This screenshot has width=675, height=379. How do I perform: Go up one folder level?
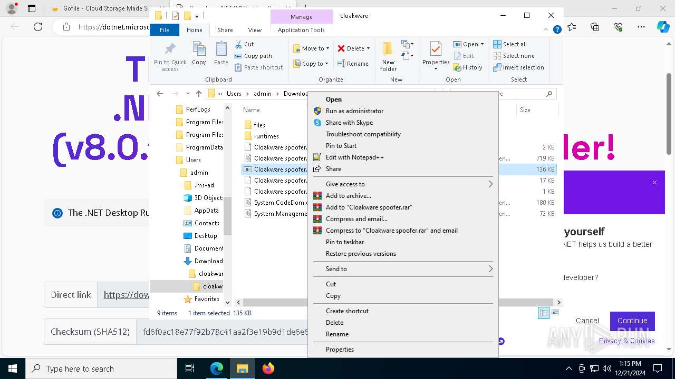click(198, 94)
